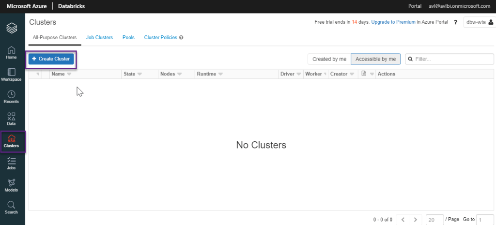Open Recents in the sidebar
Viewport: 496px width, 225px height.
pos(11,96)
